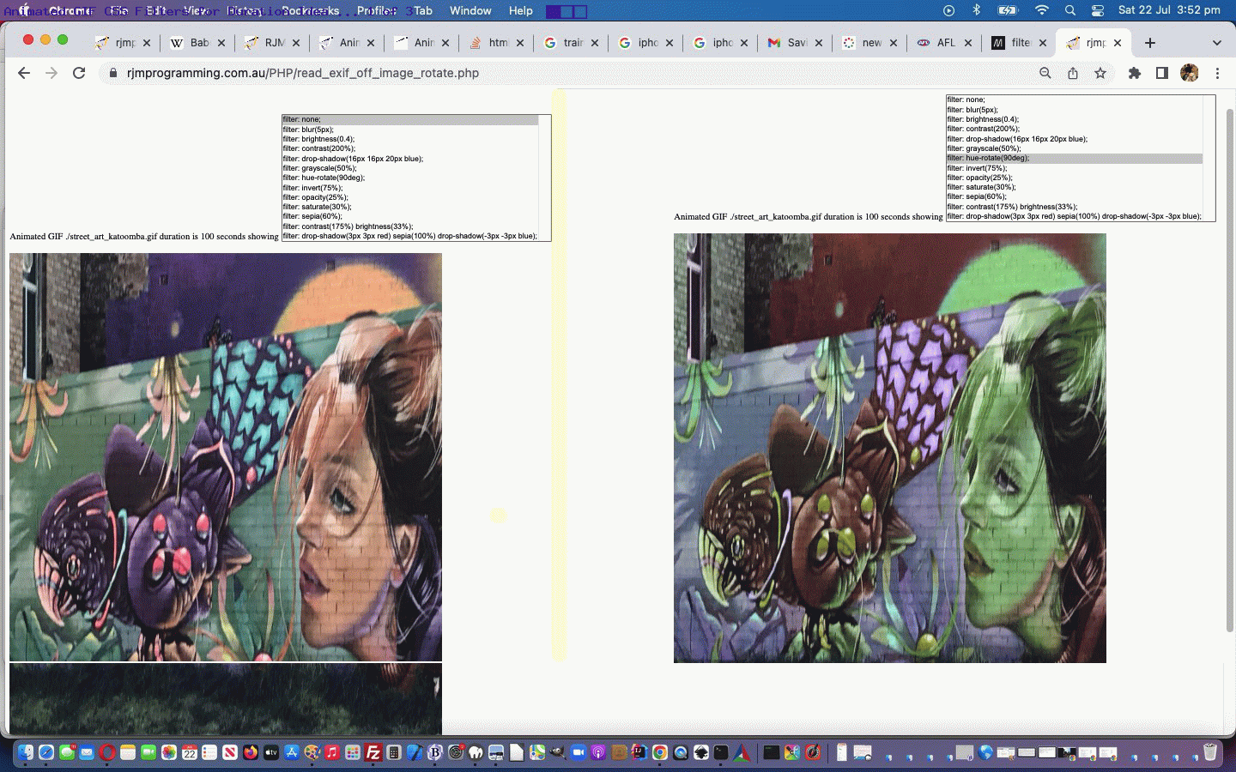
Task: Open the Trash in the Dock
Action: coord(1210,752)
